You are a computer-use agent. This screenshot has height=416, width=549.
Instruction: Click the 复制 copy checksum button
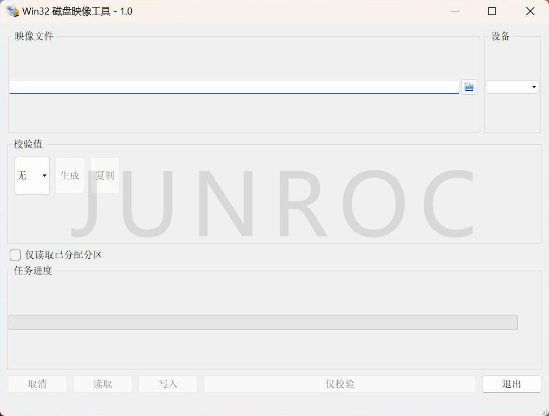tap(105, 176)
